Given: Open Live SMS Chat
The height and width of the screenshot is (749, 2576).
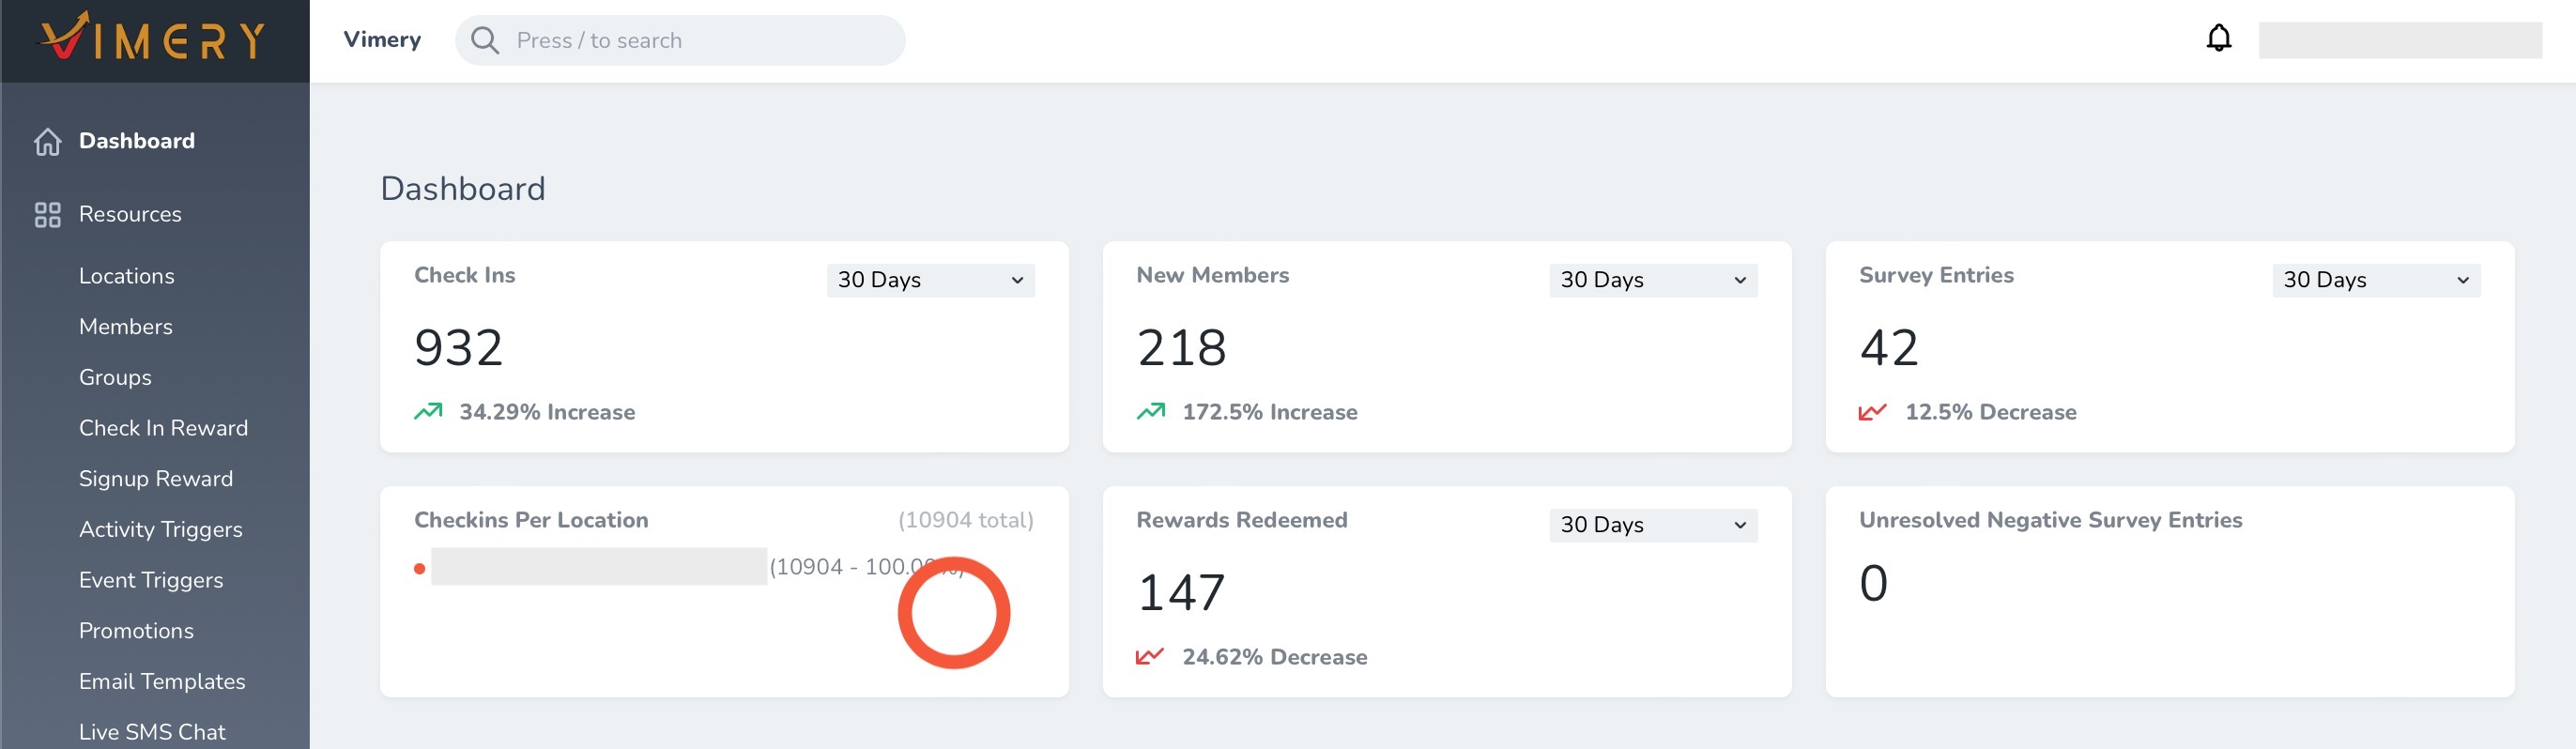Looking at the screenshot, I should (x=152, y=731).
